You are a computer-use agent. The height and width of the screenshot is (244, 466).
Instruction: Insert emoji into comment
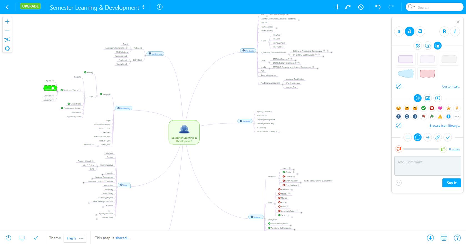[399, 183]
